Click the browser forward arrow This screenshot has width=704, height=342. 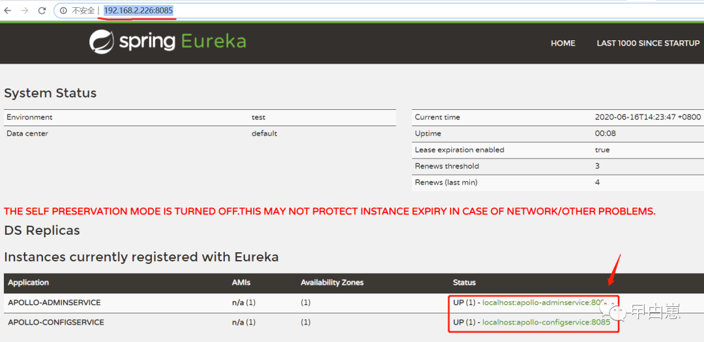pyautogui.click(x=25, y=11)
